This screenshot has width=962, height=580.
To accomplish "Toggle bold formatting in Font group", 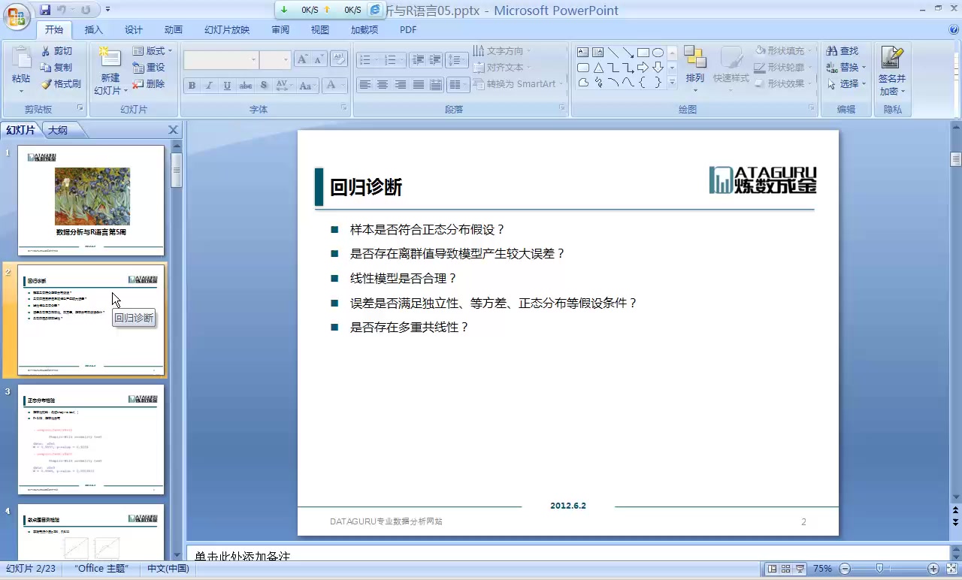I will tap(192, 85).
